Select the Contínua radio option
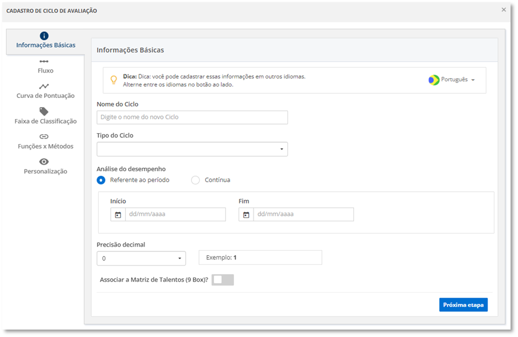 pyautogui.click(x=196, y=180)
